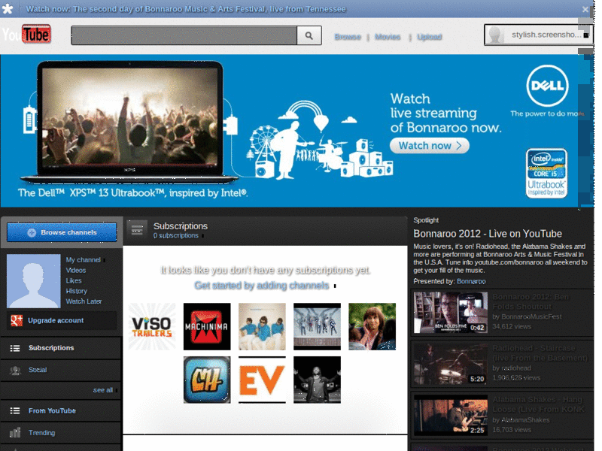
Task: Open the stylish.screensho... account dropdown
Action: pyautogui.click(x=538, y=35)
